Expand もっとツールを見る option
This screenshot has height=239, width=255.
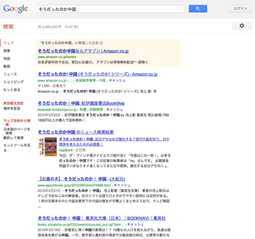17,147
